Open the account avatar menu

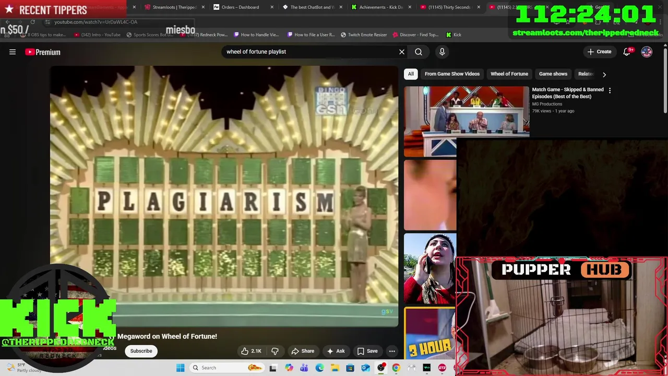click(x=647, y=52)
